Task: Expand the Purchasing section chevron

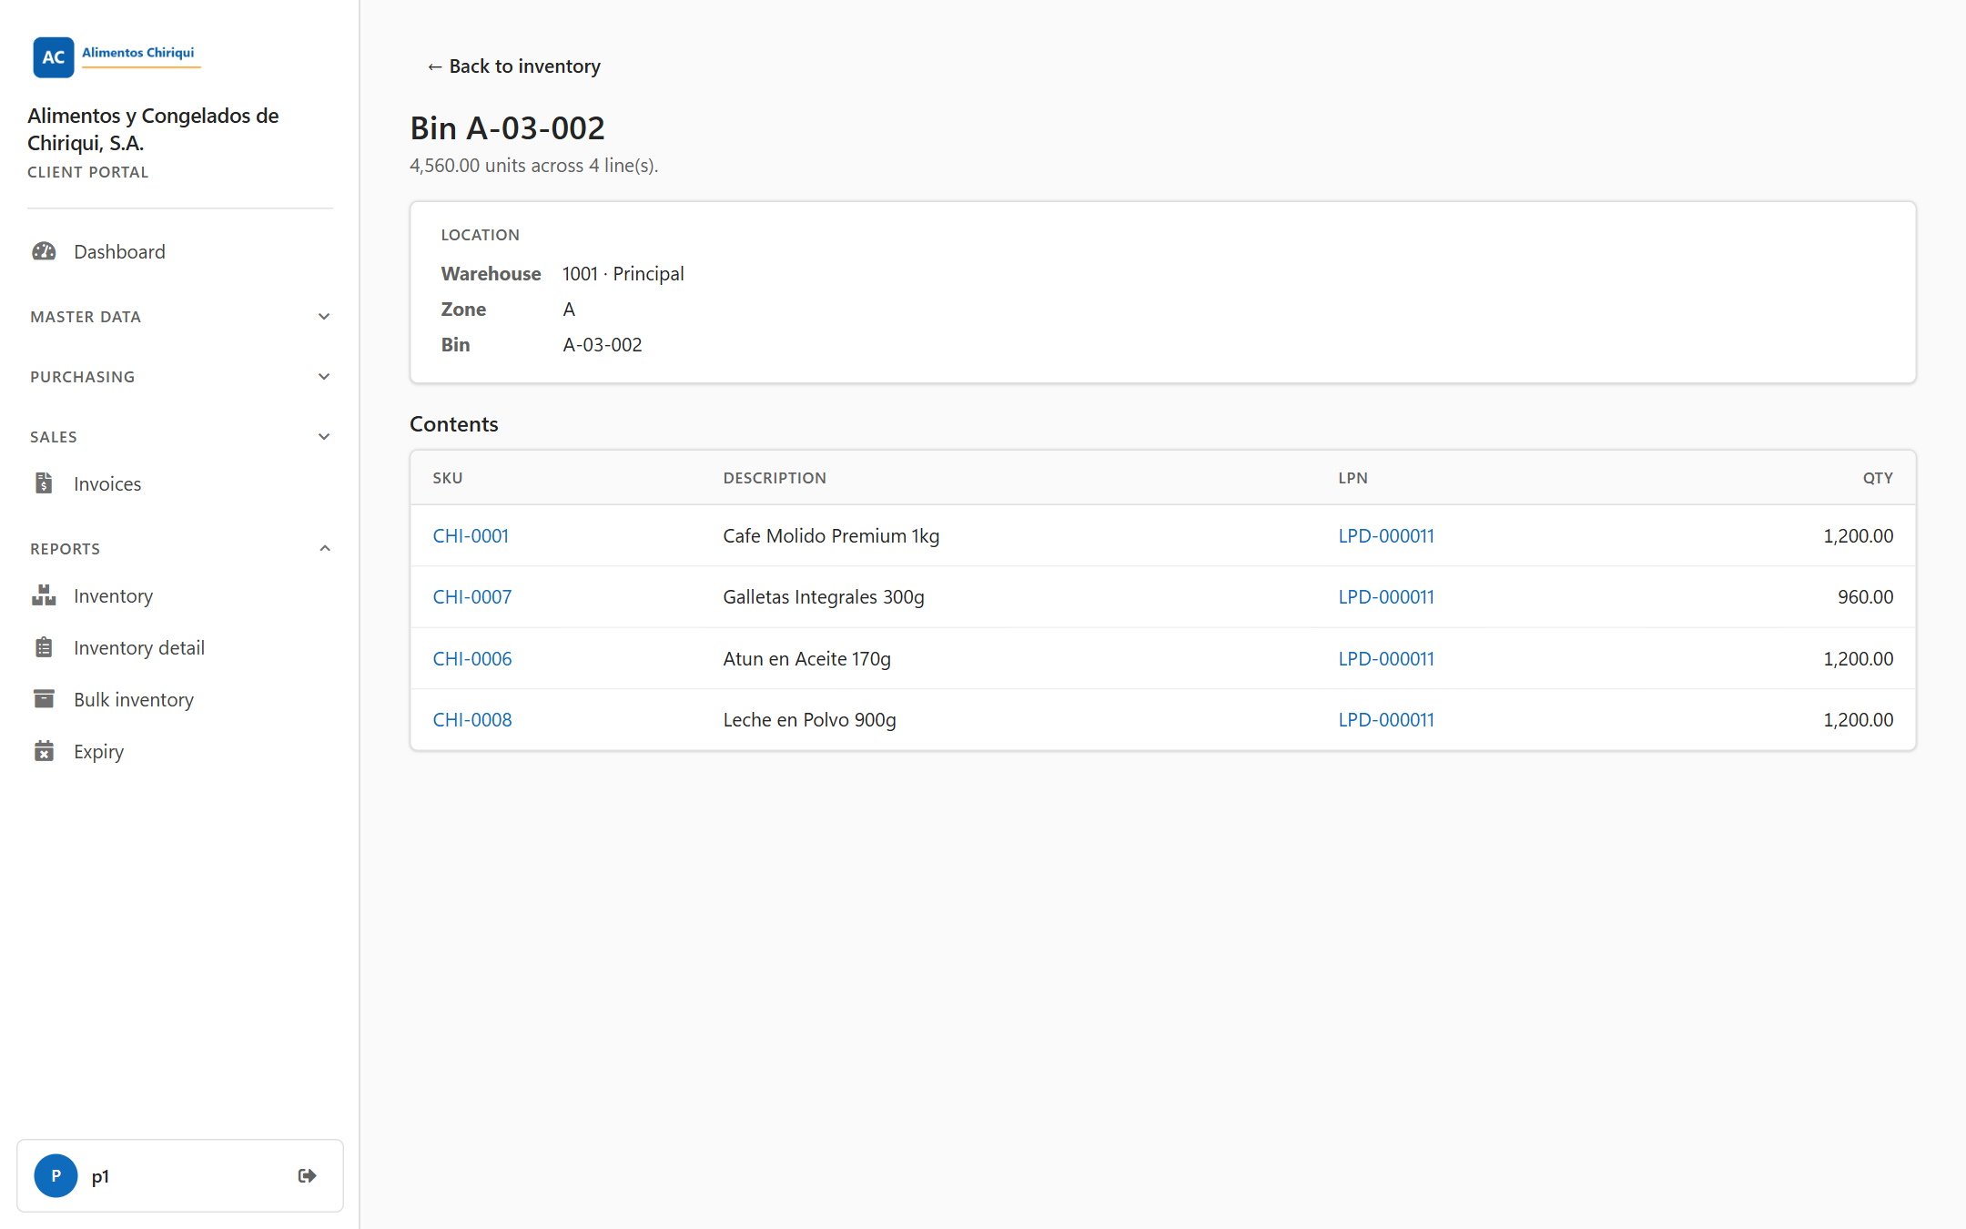Action: [324, 377]
